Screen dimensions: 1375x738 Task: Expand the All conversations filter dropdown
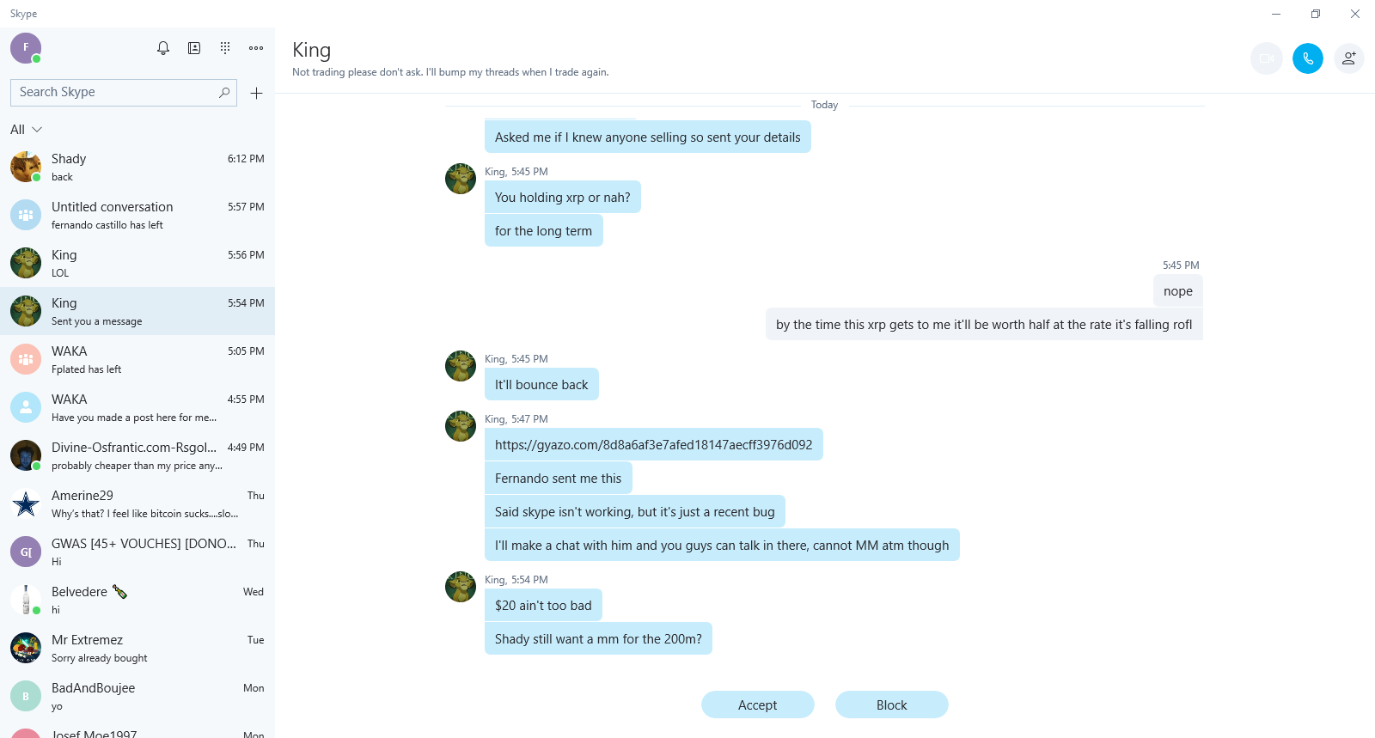click(27, 130)
